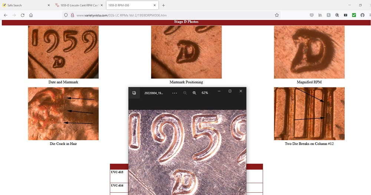Screen dimensions: 371x195
Task: Switch to the Safe Search tab
Action: [x=26, y=5]
